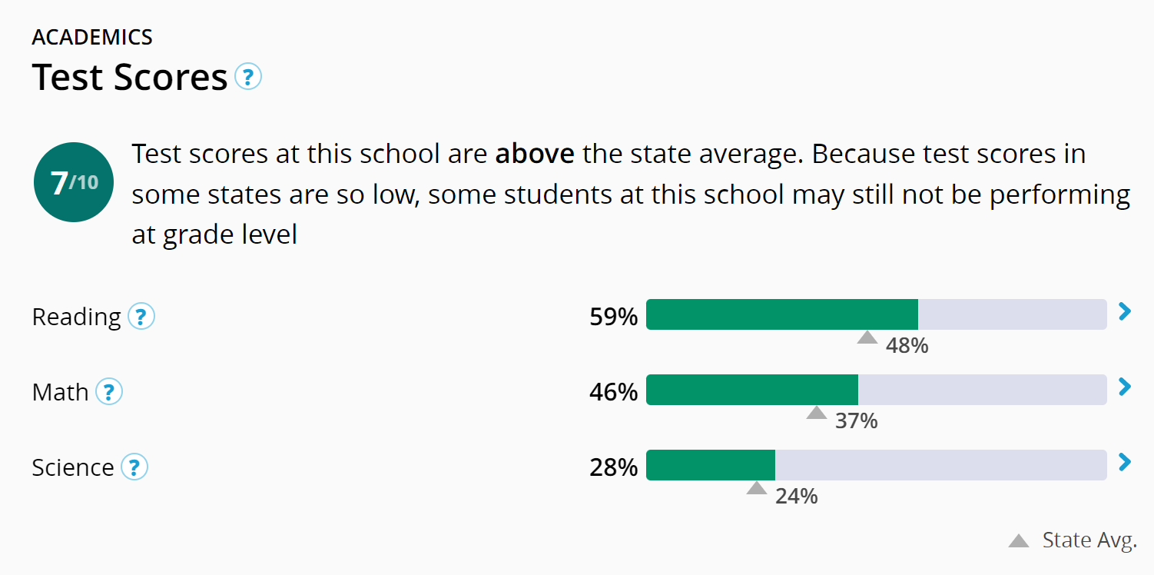Click the Reading subject label
The image size is (1154, 575).
point(76,317)
